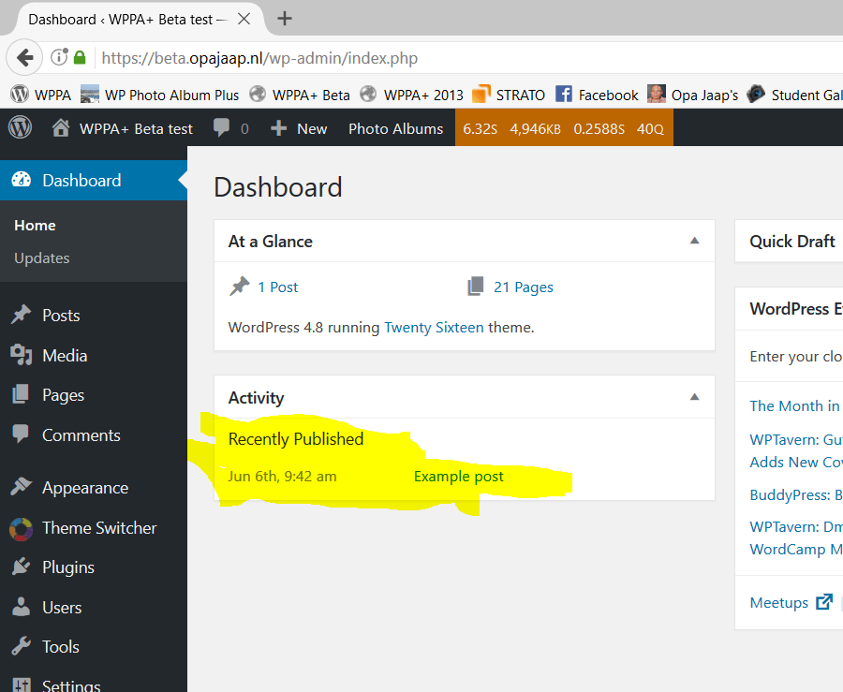Screen dimensions: 843x692
Task: Click the orange performance stats panel
Action: [x=564, y=128]
